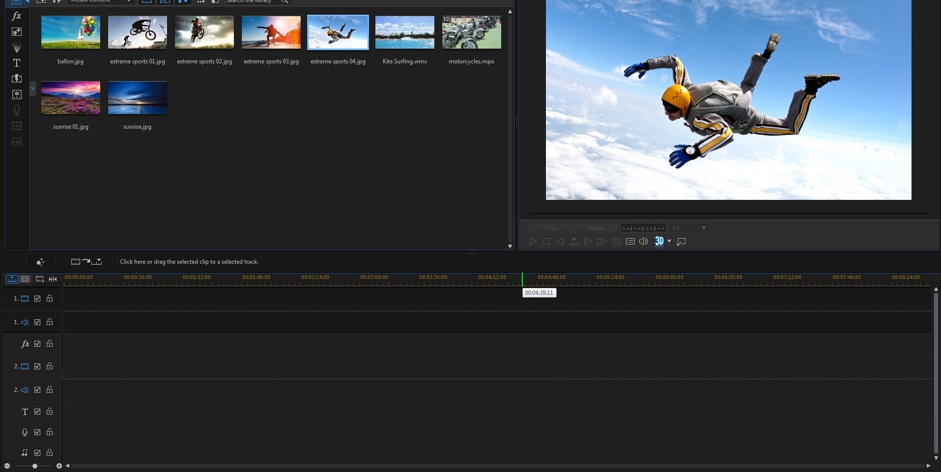Open the add tracks manager icon
The height and width of the screenshot is (472, 941).
(x=40, y=279)
